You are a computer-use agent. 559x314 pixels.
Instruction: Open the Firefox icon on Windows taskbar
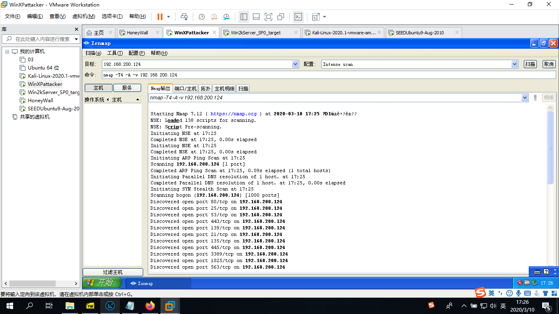[x=150, y=306]
